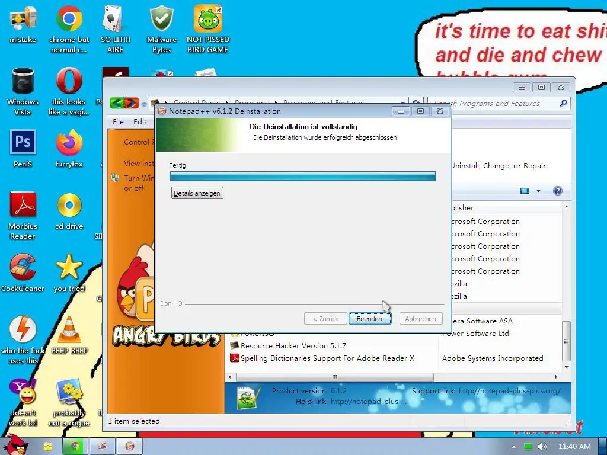Click the change view icon
Viewport: 607px width, 455px height.
pos(525,191)
